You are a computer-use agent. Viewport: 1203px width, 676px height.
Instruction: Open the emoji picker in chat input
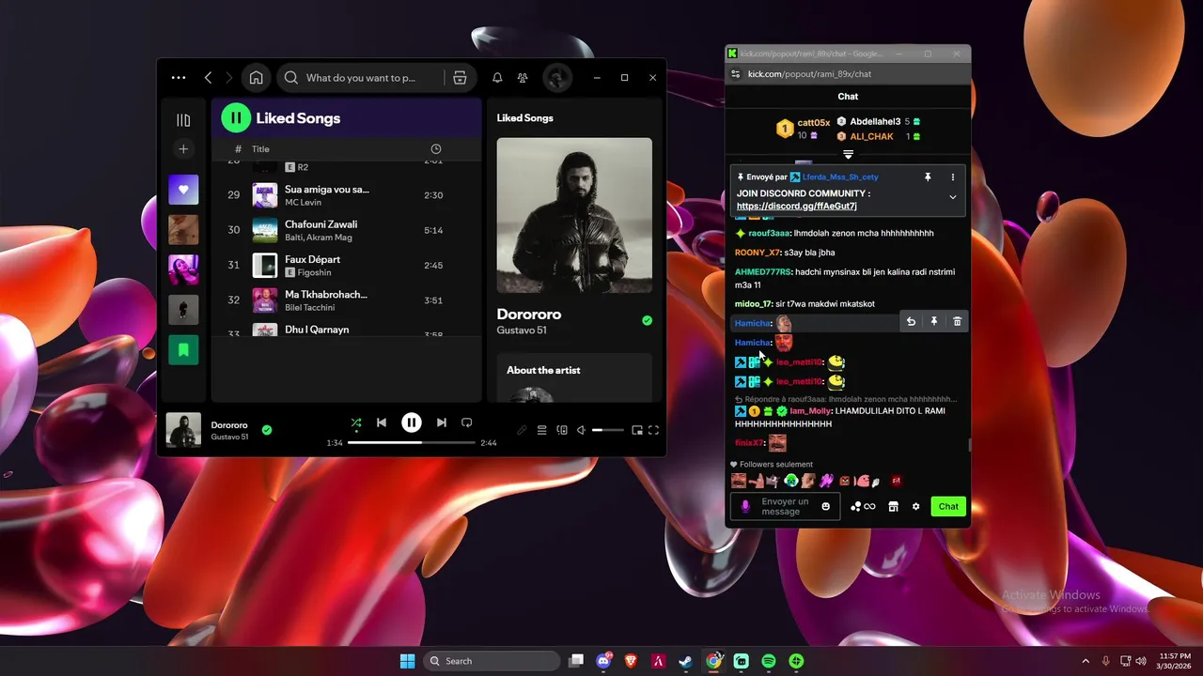(x=826, y=506)
